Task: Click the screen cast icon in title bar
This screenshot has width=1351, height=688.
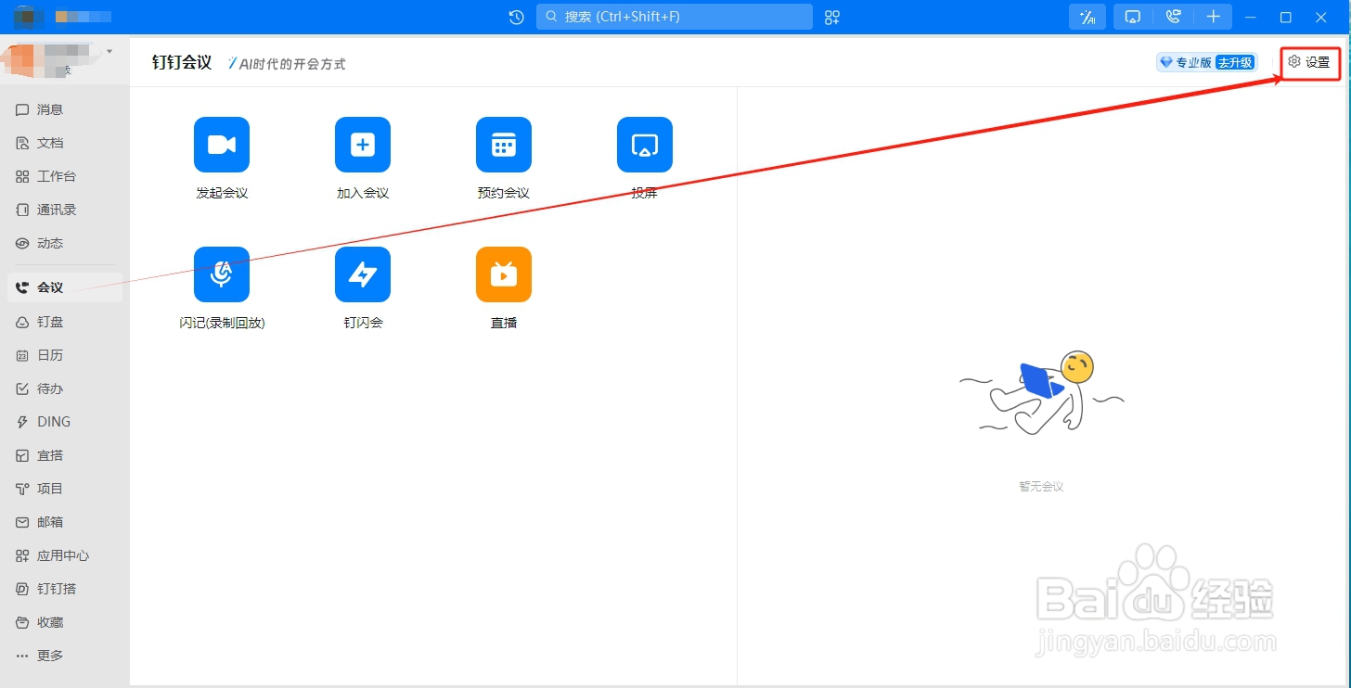Action: point(1132,17)
